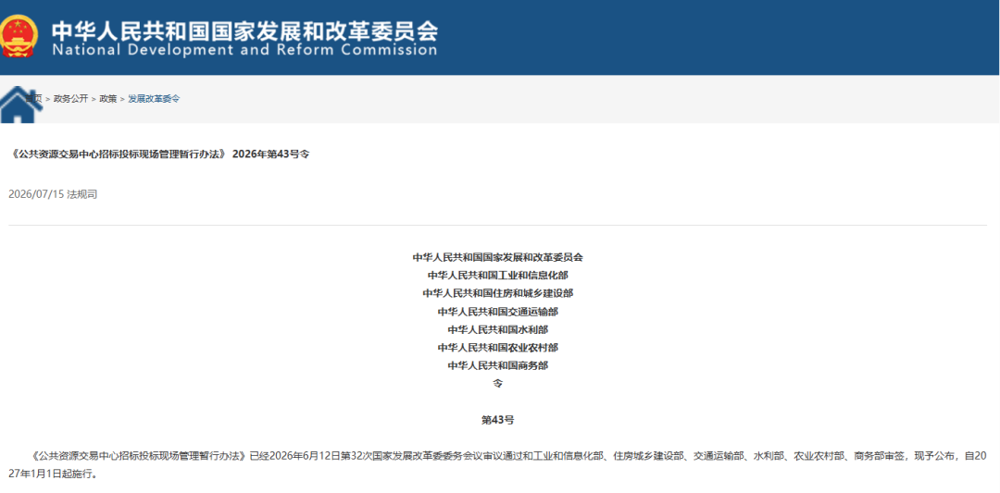Click the line 中华人民共和国交通运输部

[497, 312]
